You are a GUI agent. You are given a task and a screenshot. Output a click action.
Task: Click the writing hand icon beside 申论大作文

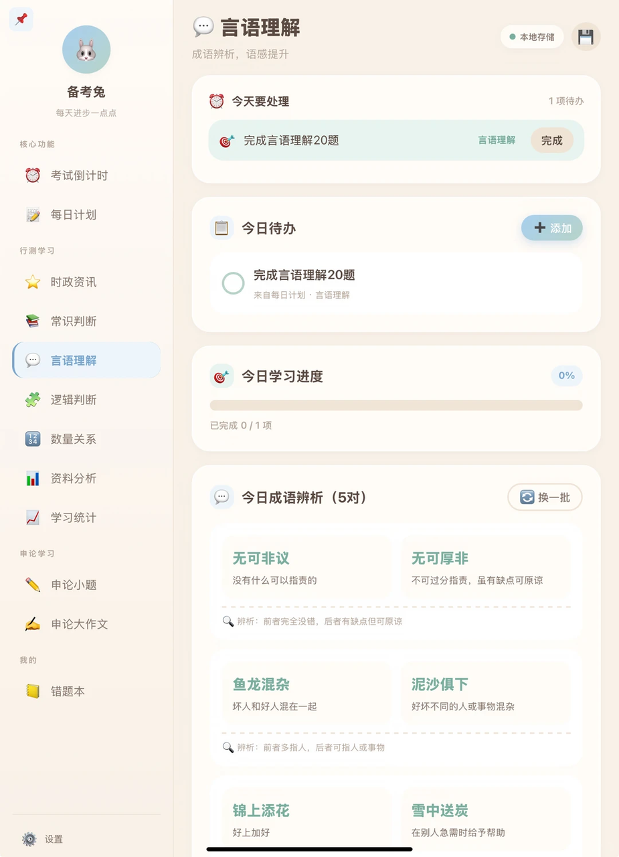[x=33, y=624]
